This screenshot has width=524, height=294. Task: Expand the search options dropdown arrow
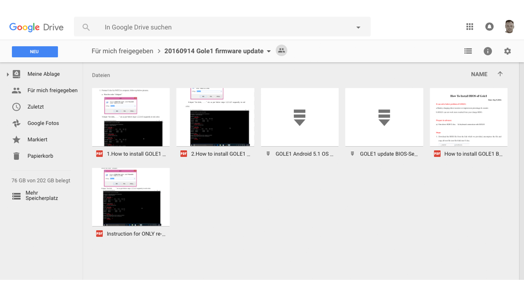click(358, 27)
